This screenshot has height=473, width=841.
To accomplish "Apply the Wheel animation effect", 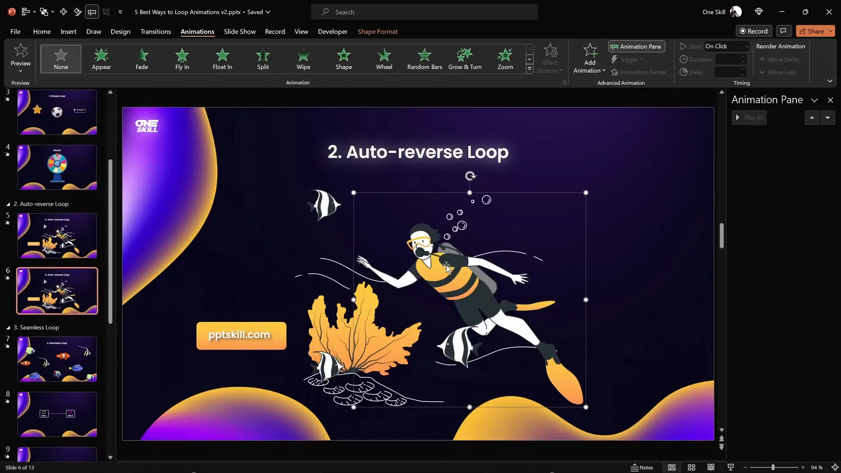I will pyautogui.click(x=384, y=59).
